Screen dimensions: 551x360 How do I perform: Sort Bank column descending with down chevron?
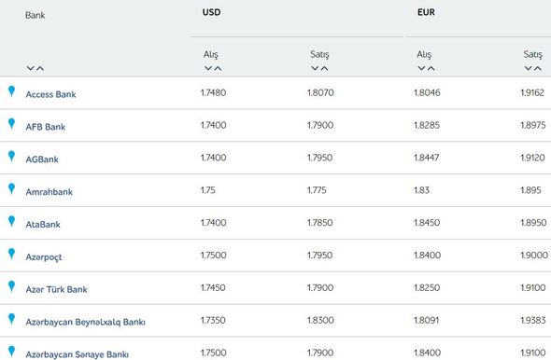click(31, 68)
